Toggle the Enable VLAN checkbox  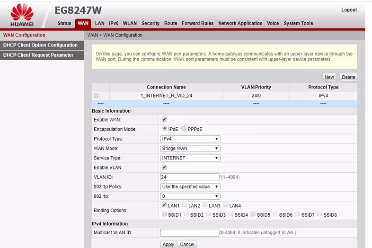point(164,168)
